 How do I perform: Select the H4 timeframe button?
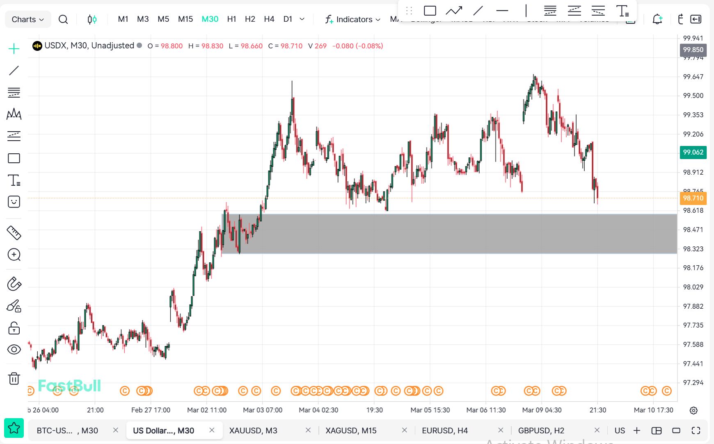pyautogui.click(x=269, y=19)
